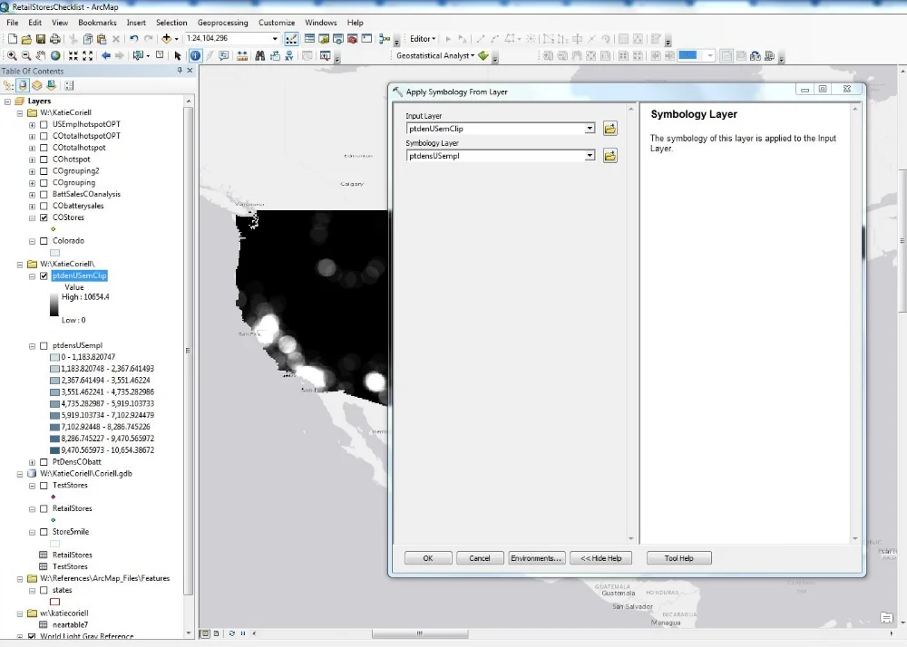Open the Editor Toolbar icon
The width and height of the screenshot is (907, 647).
(291, 39)
